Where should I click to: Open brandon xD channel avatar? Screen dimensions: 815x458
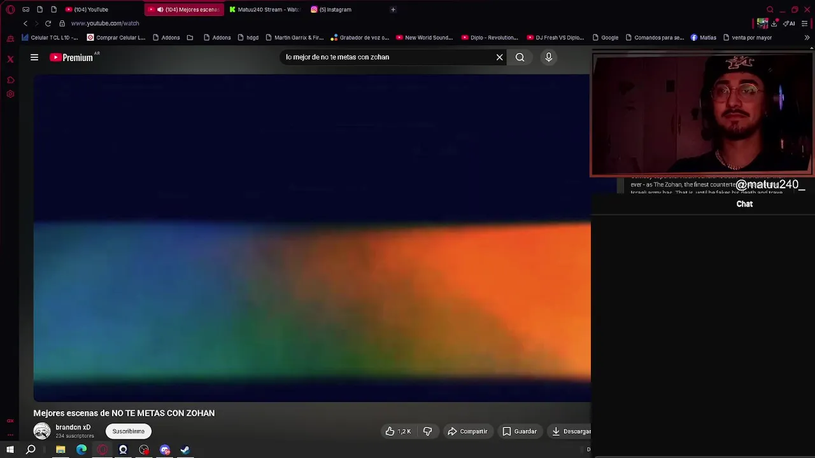point(42,431)
